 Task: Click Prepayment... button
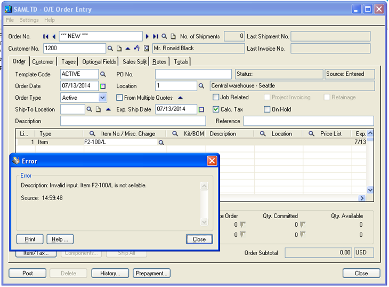click(151, 273)
